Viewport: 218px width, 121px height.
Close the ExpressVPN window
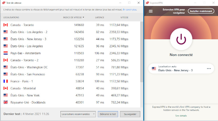click(213, 3)
